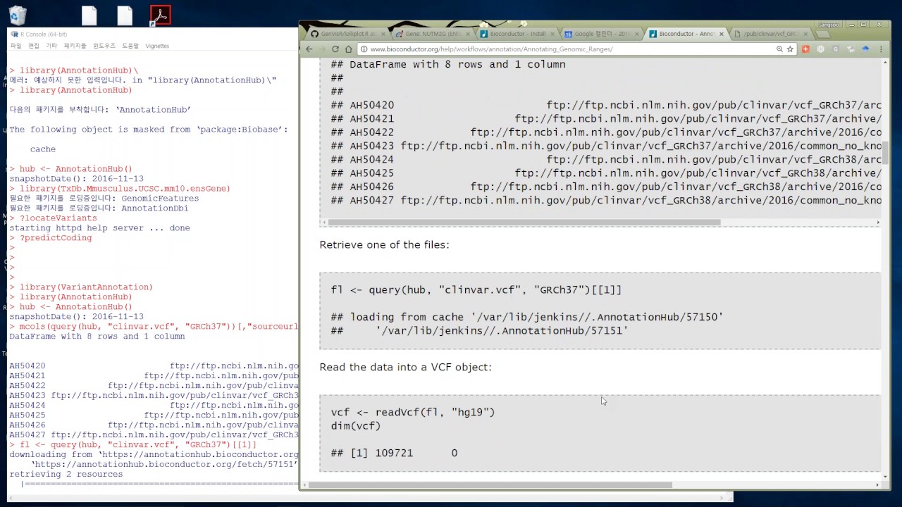Viewport: 902px width, 507px height.
Task: Close the /pub/clinvar tab
Action: coord(806,33)
